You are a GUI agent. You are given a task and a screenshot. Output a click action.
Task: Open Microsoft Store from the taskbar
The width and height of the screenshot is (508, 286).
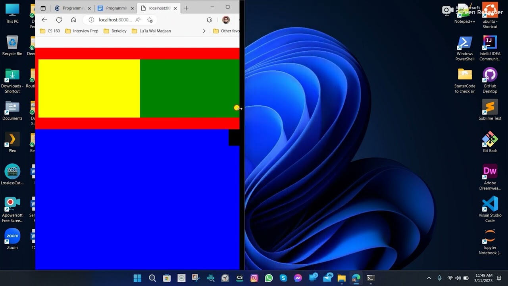coord(167,278)
